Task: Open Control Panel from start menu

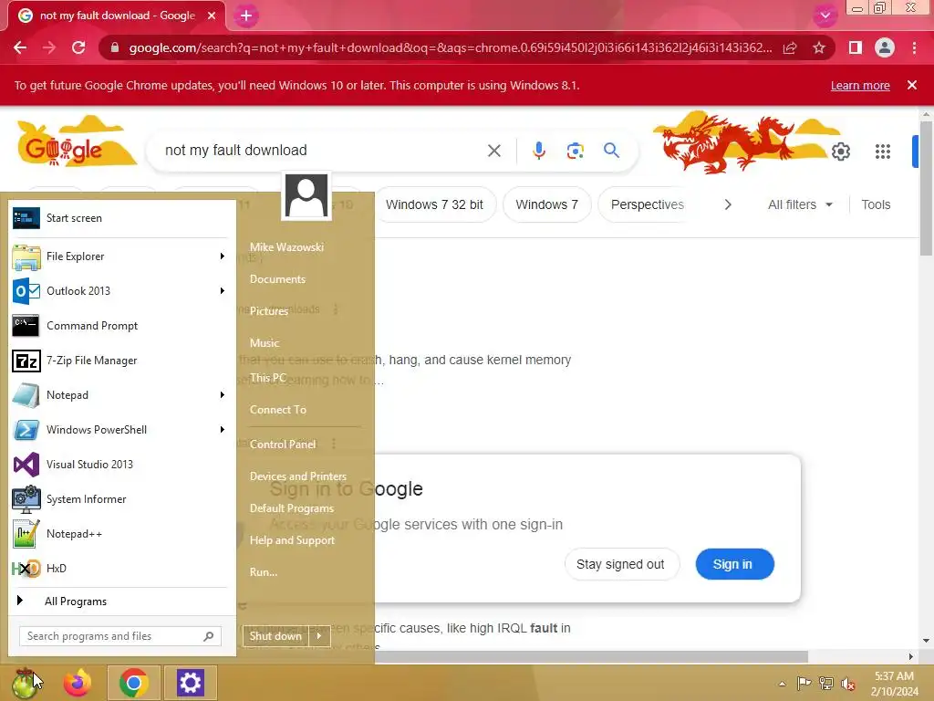Action: pos(283,445)
